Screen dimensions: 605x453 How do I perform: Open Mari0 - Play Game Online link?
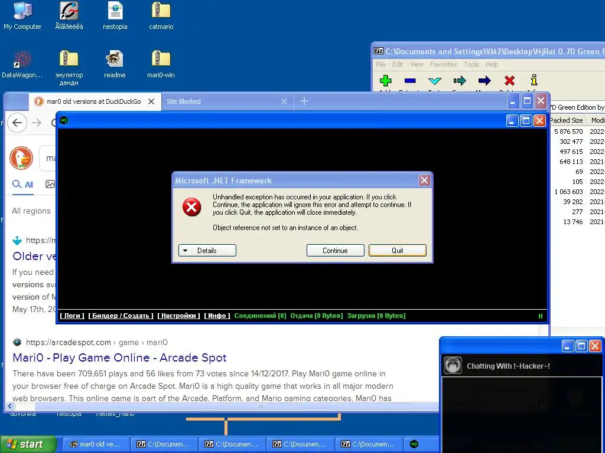tap(119, 357)
